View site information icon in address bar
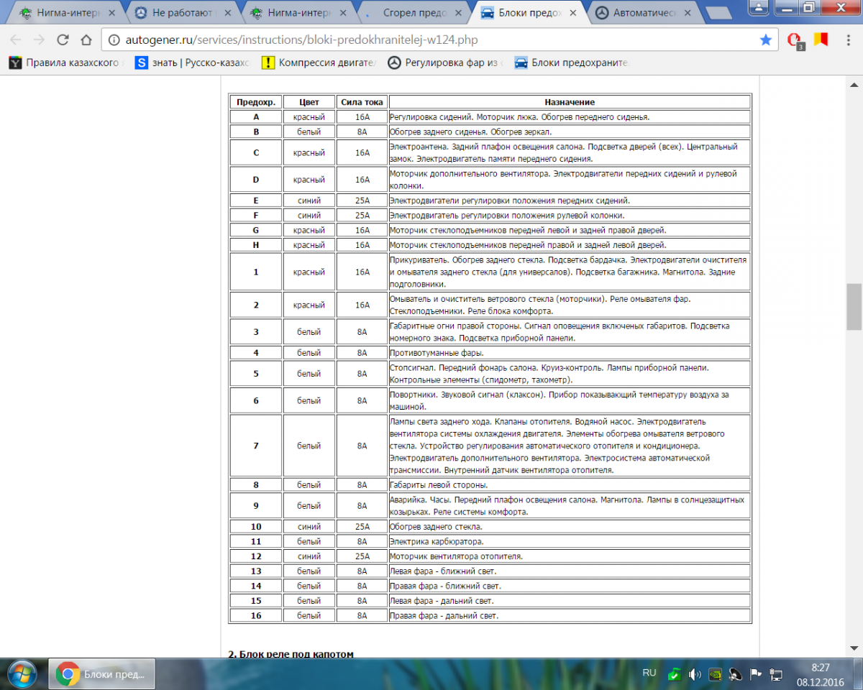 115,40
